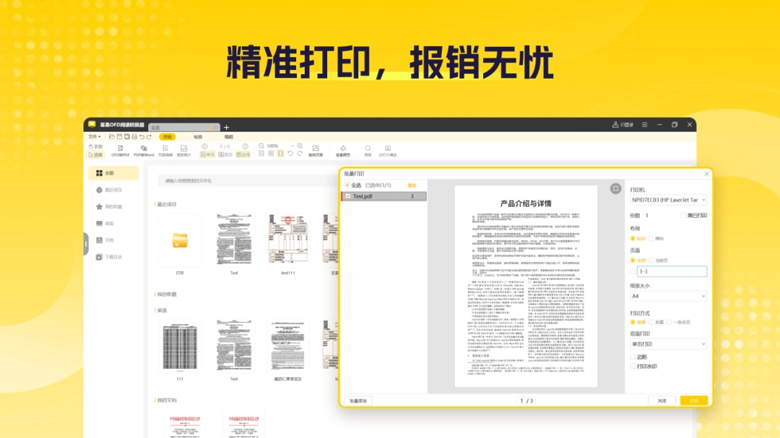The width and height of the screenshot is (780, 438).
Task: Select the 横向 landscape radio button
Action: [x=651, y=238]
